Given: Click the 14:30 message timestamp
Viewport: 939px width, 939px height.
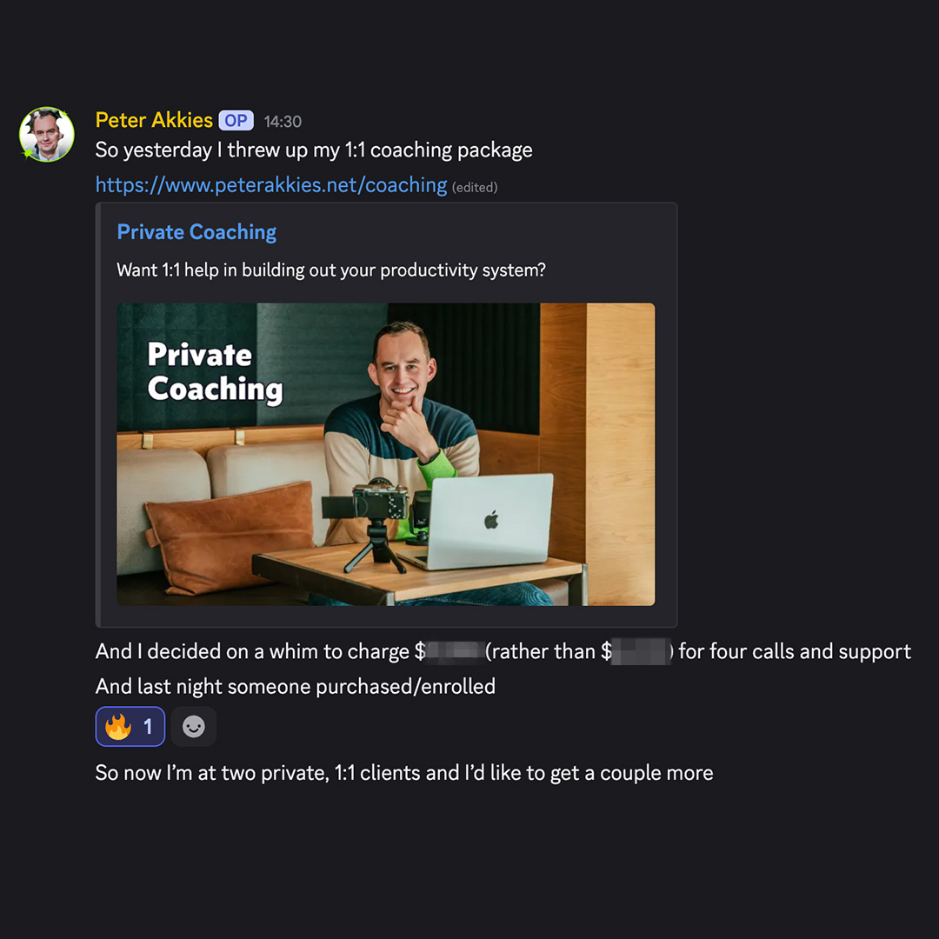Looking at the screenshot, I should pyautogui.click(x=283, y=122).
